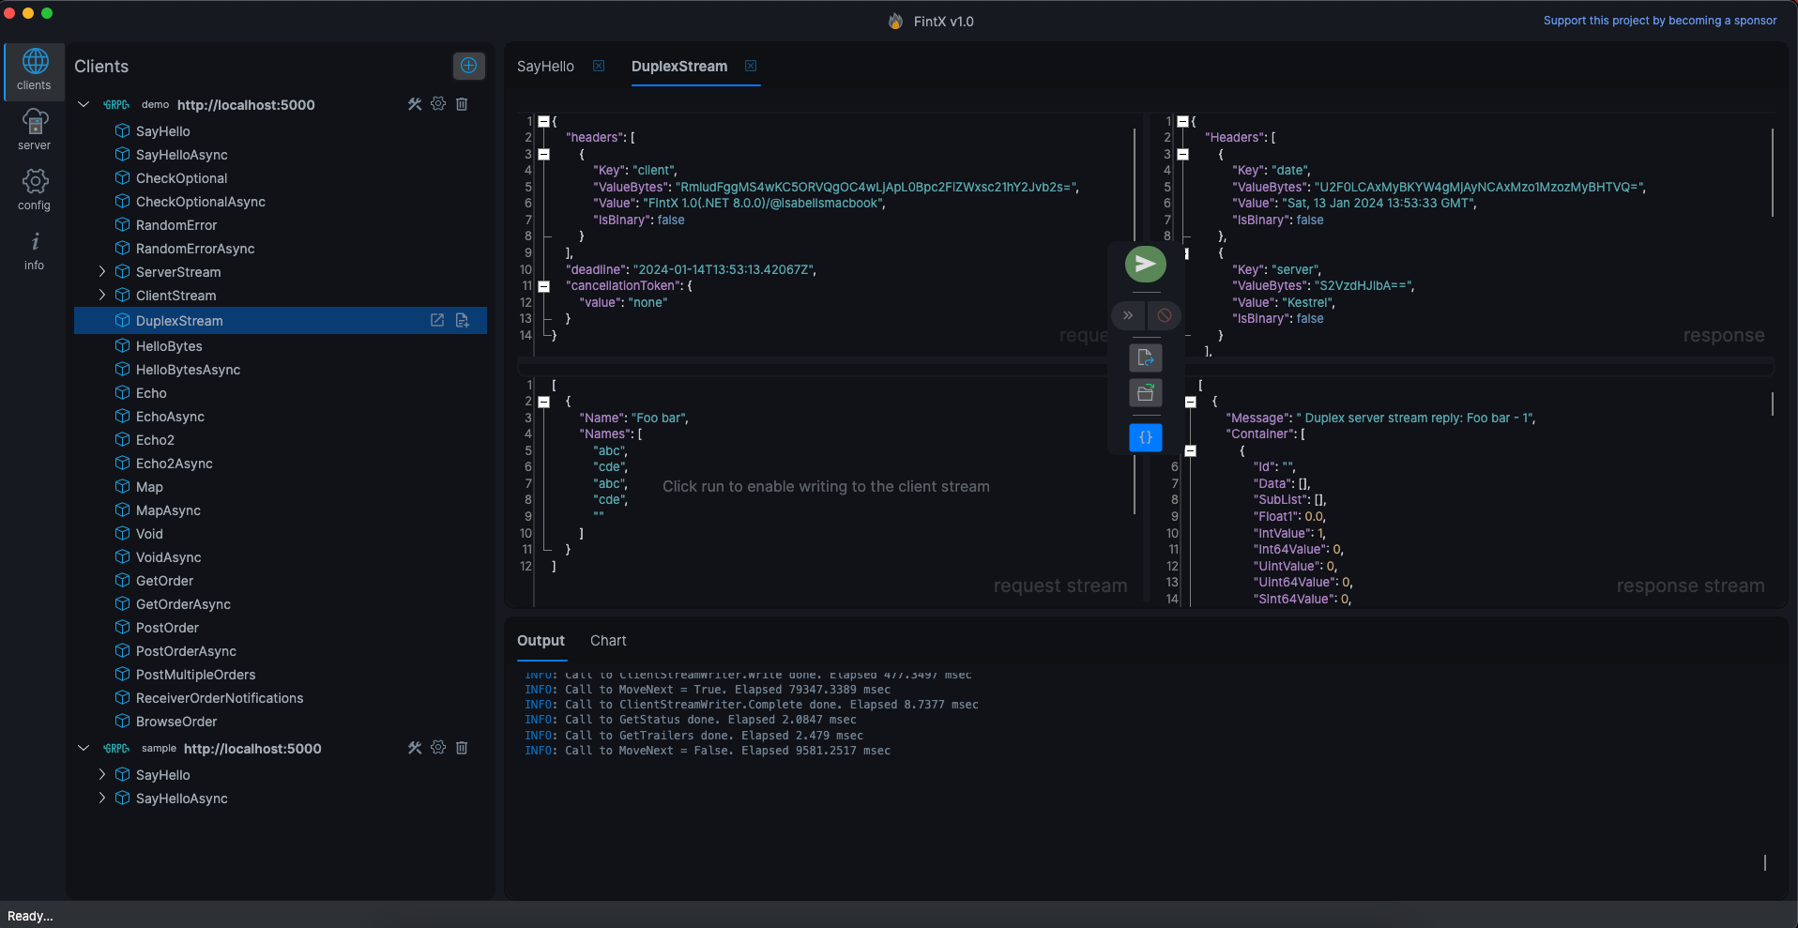Open the info section in the sidebar
Image resolution: width=1798 pixels, height=928 pixels.
point(34,251)
